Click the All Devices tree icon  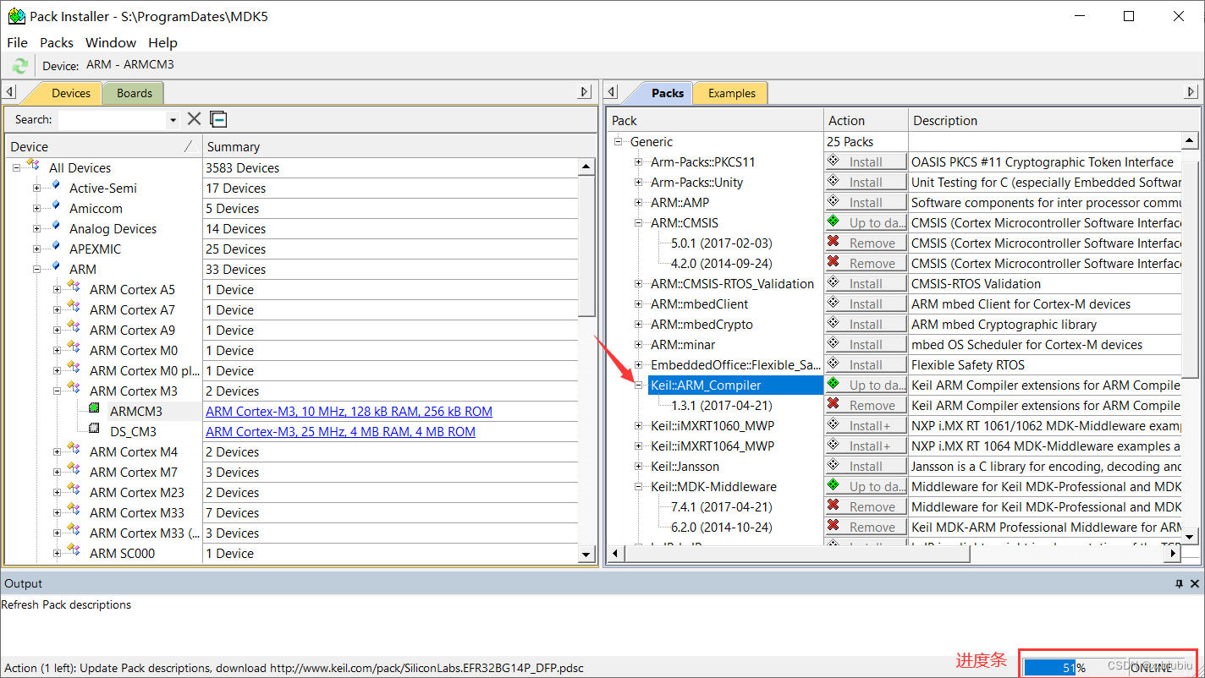tap(34, 166)
